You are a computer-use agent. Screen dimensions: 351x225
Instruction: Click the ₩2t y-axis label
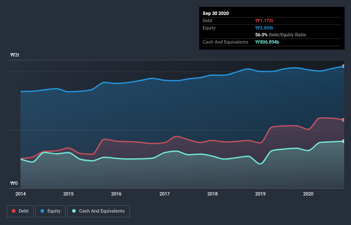tap(15, 55)
